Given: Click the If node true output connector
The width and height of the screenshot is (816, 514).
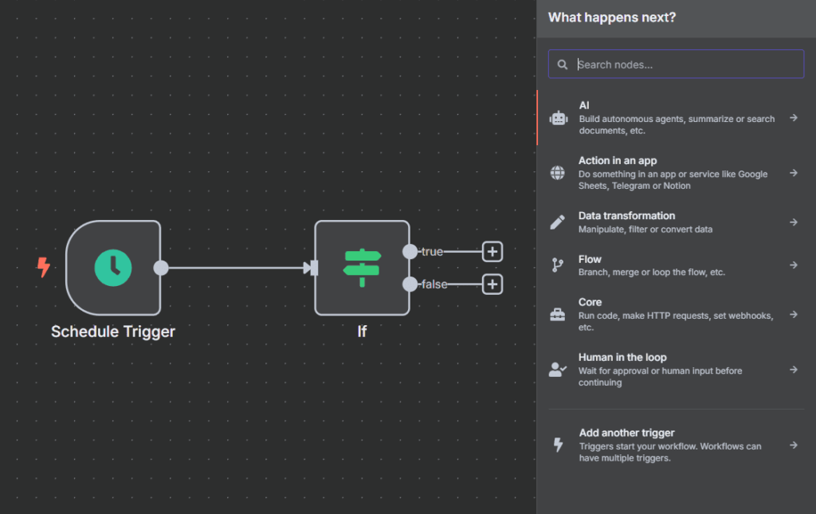Looking at the screenshot, I should coord(410,252).
